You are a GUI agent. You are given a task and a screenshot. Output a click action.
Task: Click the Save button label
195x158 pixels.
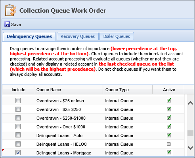pyautogui.click(x=16, y=24)
